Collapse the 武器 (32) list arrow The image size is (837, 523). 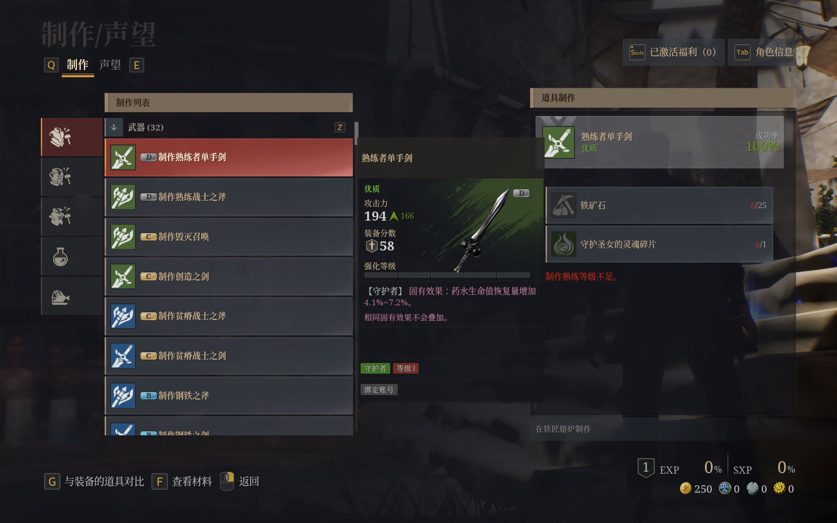tap(114, 128)
